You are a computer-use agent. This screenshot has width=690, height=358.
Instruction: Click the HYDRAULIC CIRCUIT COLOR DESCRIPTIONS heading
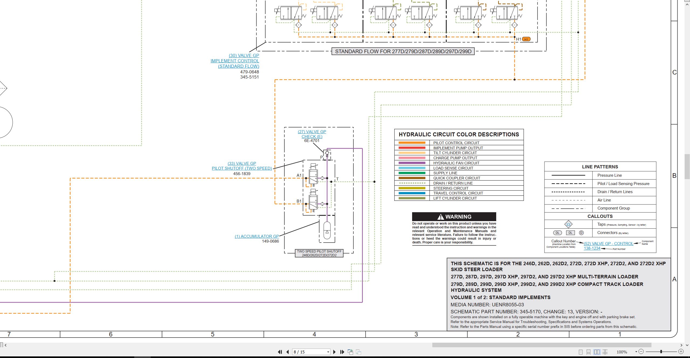coord(459,134)
